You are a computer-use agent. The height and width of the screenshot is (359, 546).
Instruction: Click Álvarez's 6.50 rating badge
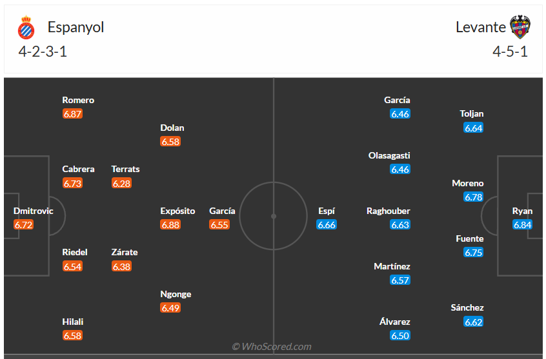[x=400, y=336]
